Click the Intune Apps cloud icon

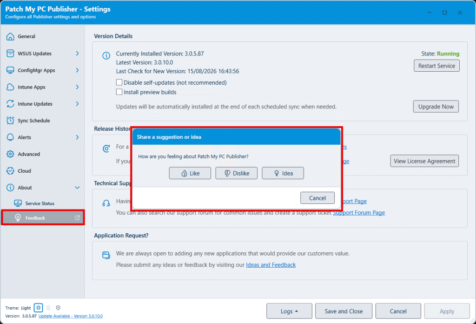pos(10,87)
